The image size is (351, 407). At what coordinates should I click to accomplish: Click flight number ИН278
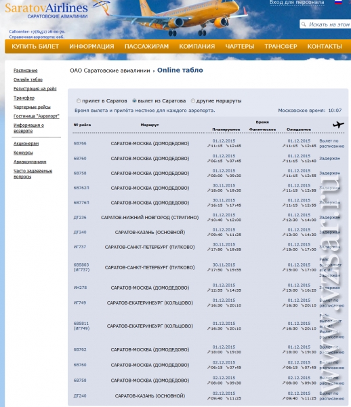pyautogui.click(x=80, y=288)
